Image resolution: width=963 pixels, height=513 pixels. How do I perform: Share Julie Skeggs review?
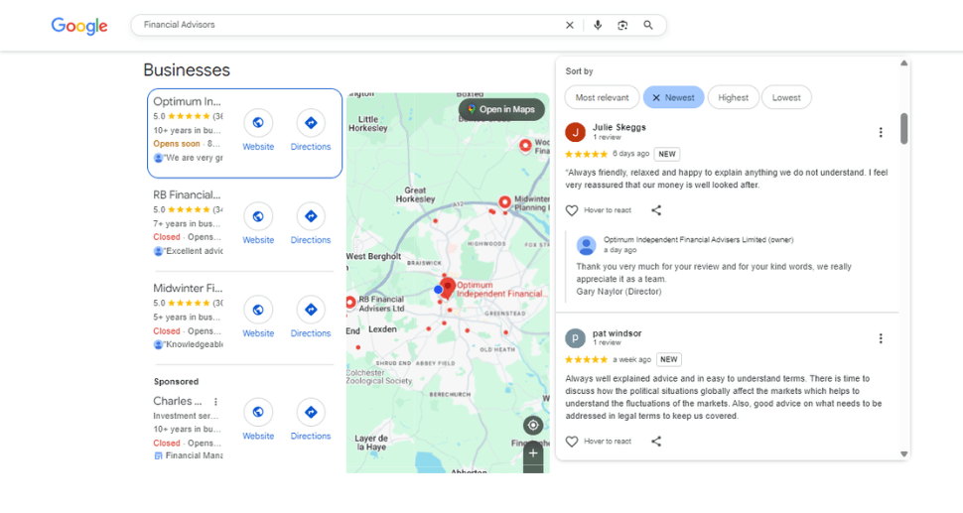656,210
